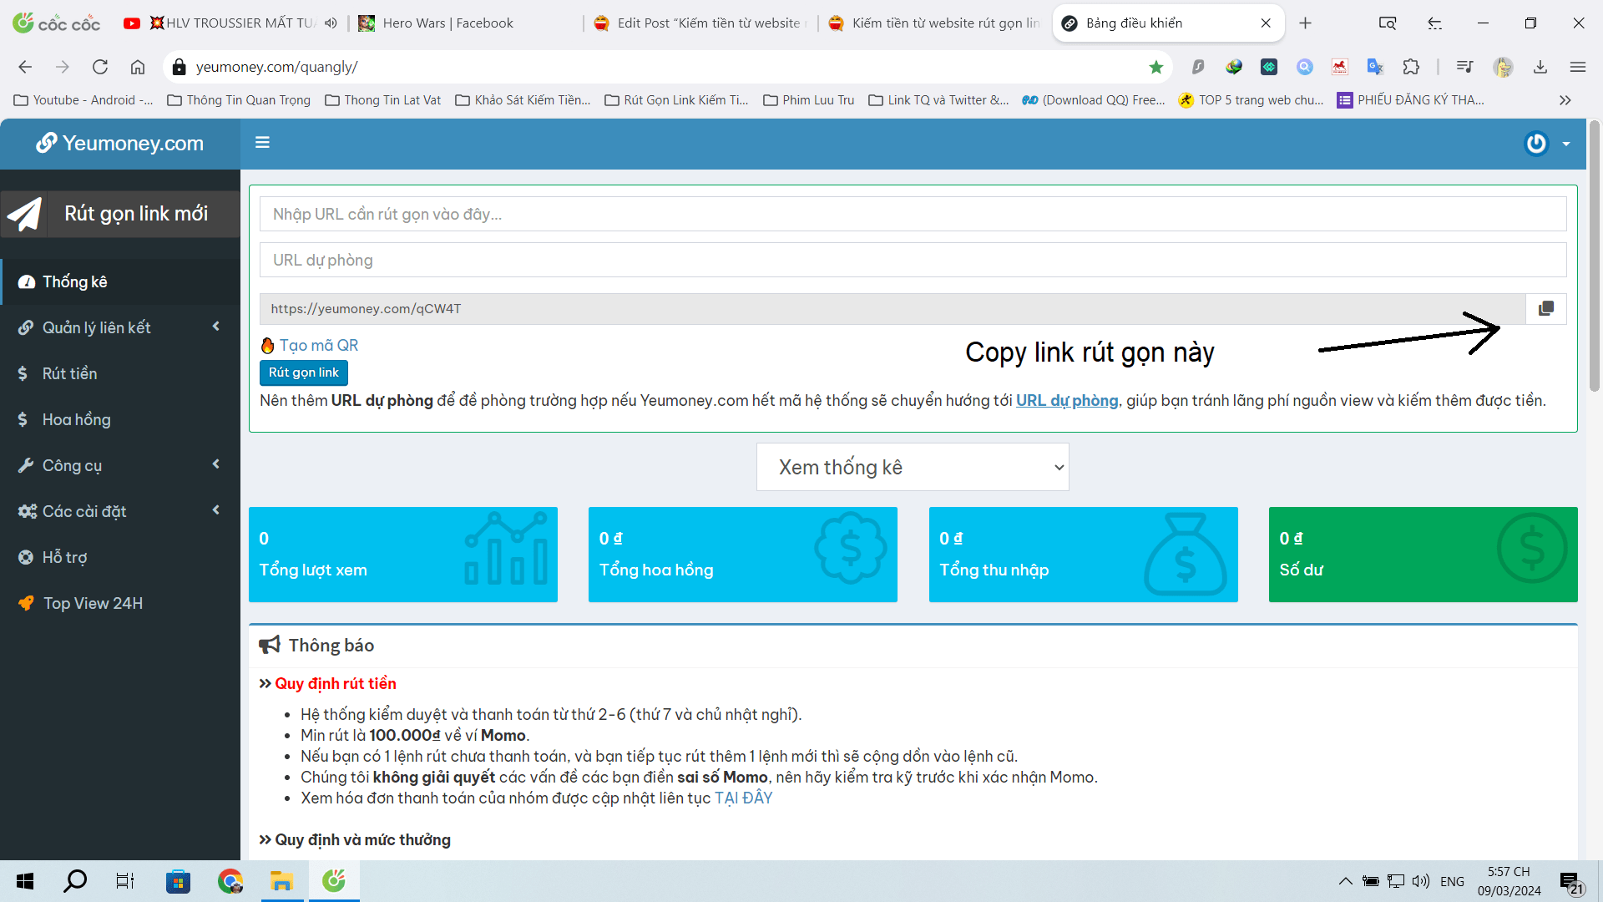Go to browser home page
The image size is (1603, 902).
138,67
